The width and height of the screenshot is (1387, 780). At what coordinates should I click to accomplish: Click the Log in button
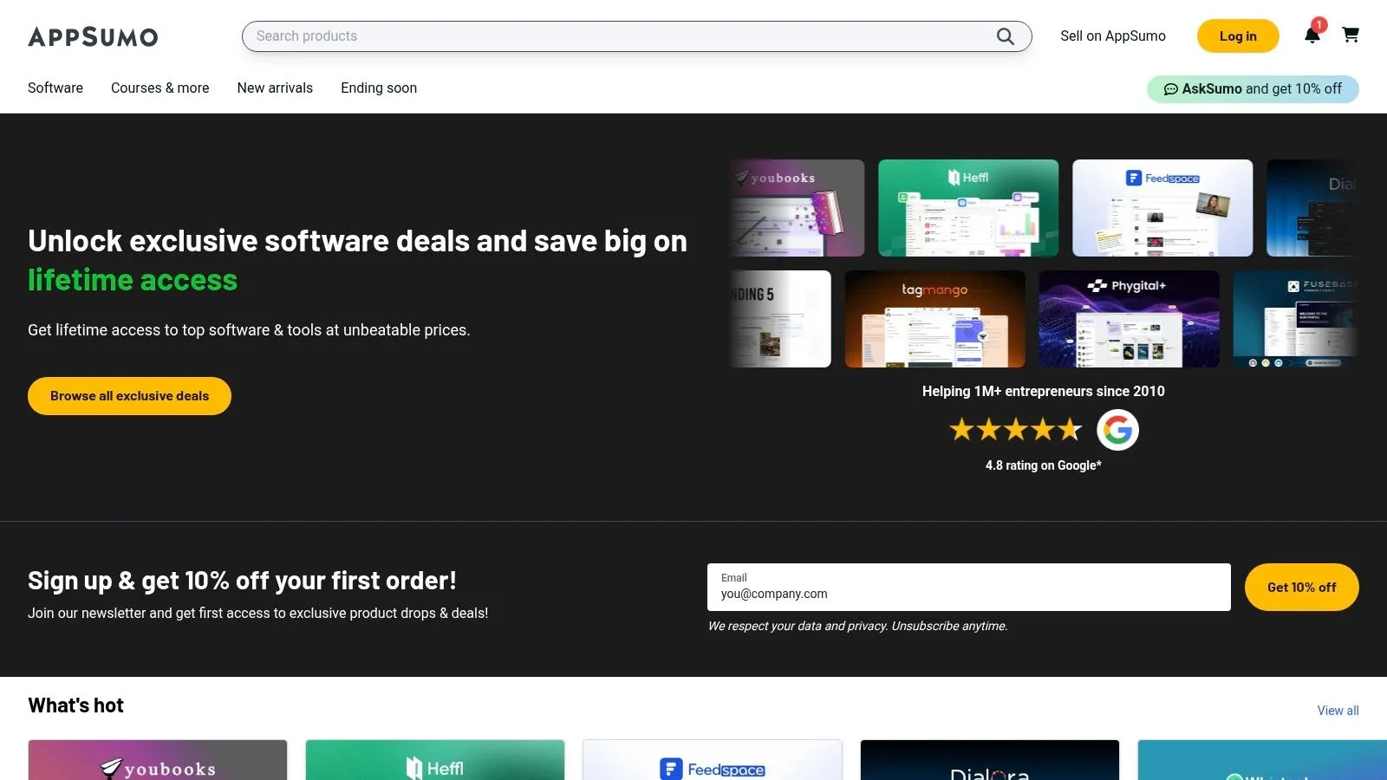click(1237, 36)
